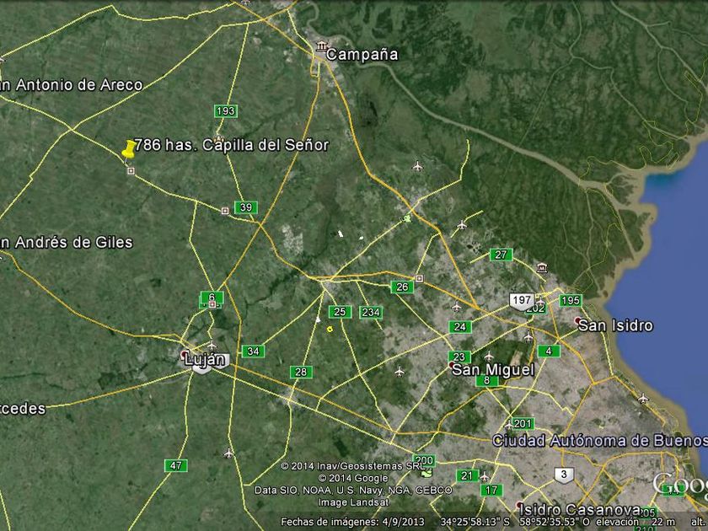Click the airport icon near route 47
The image size is (708, 531).
pyautogui.click(x=229, y=453)
